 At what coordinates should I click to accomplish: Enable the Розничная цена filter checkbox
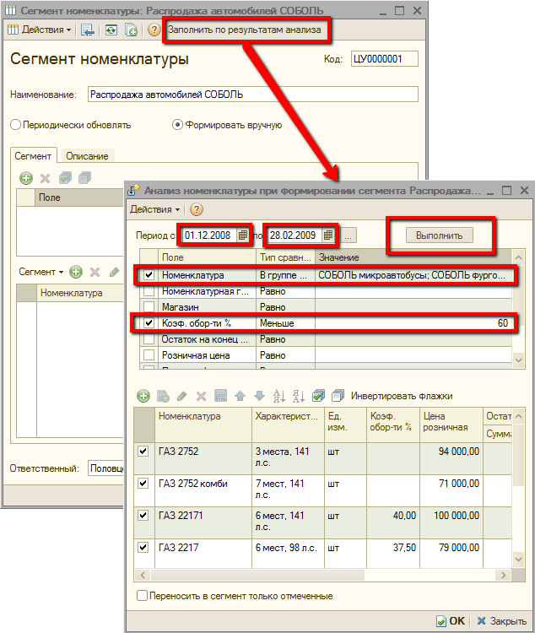[x=149, y=355]
